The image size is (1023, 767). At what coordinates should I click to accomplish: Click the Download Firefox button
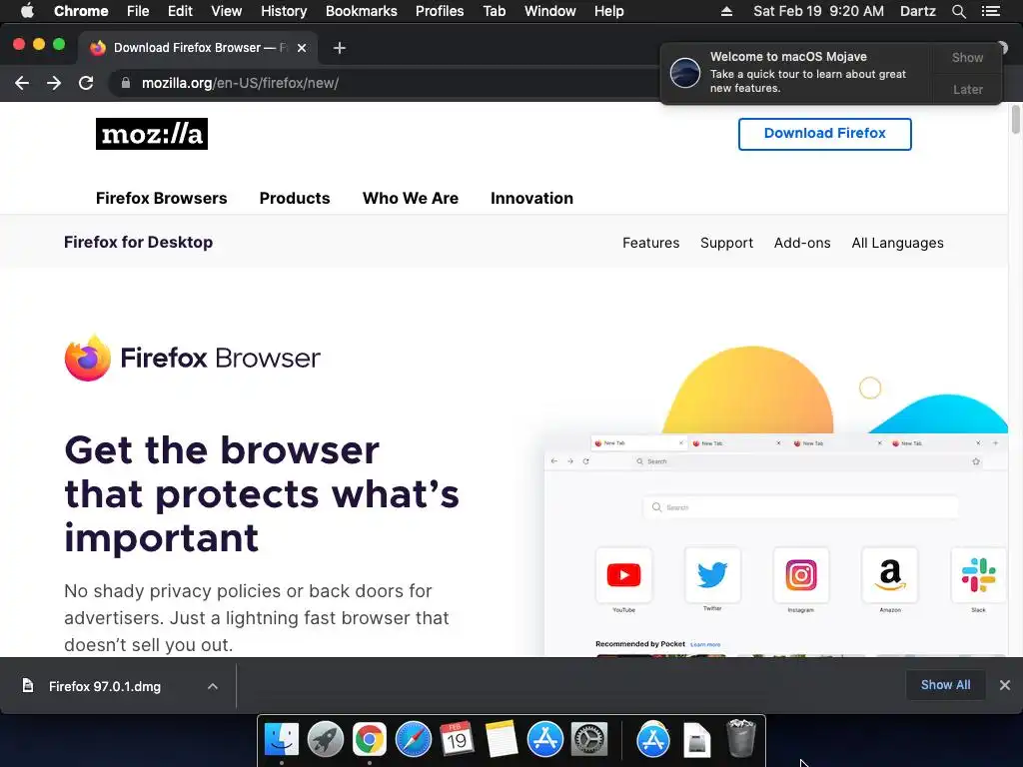tap(824, 134)
